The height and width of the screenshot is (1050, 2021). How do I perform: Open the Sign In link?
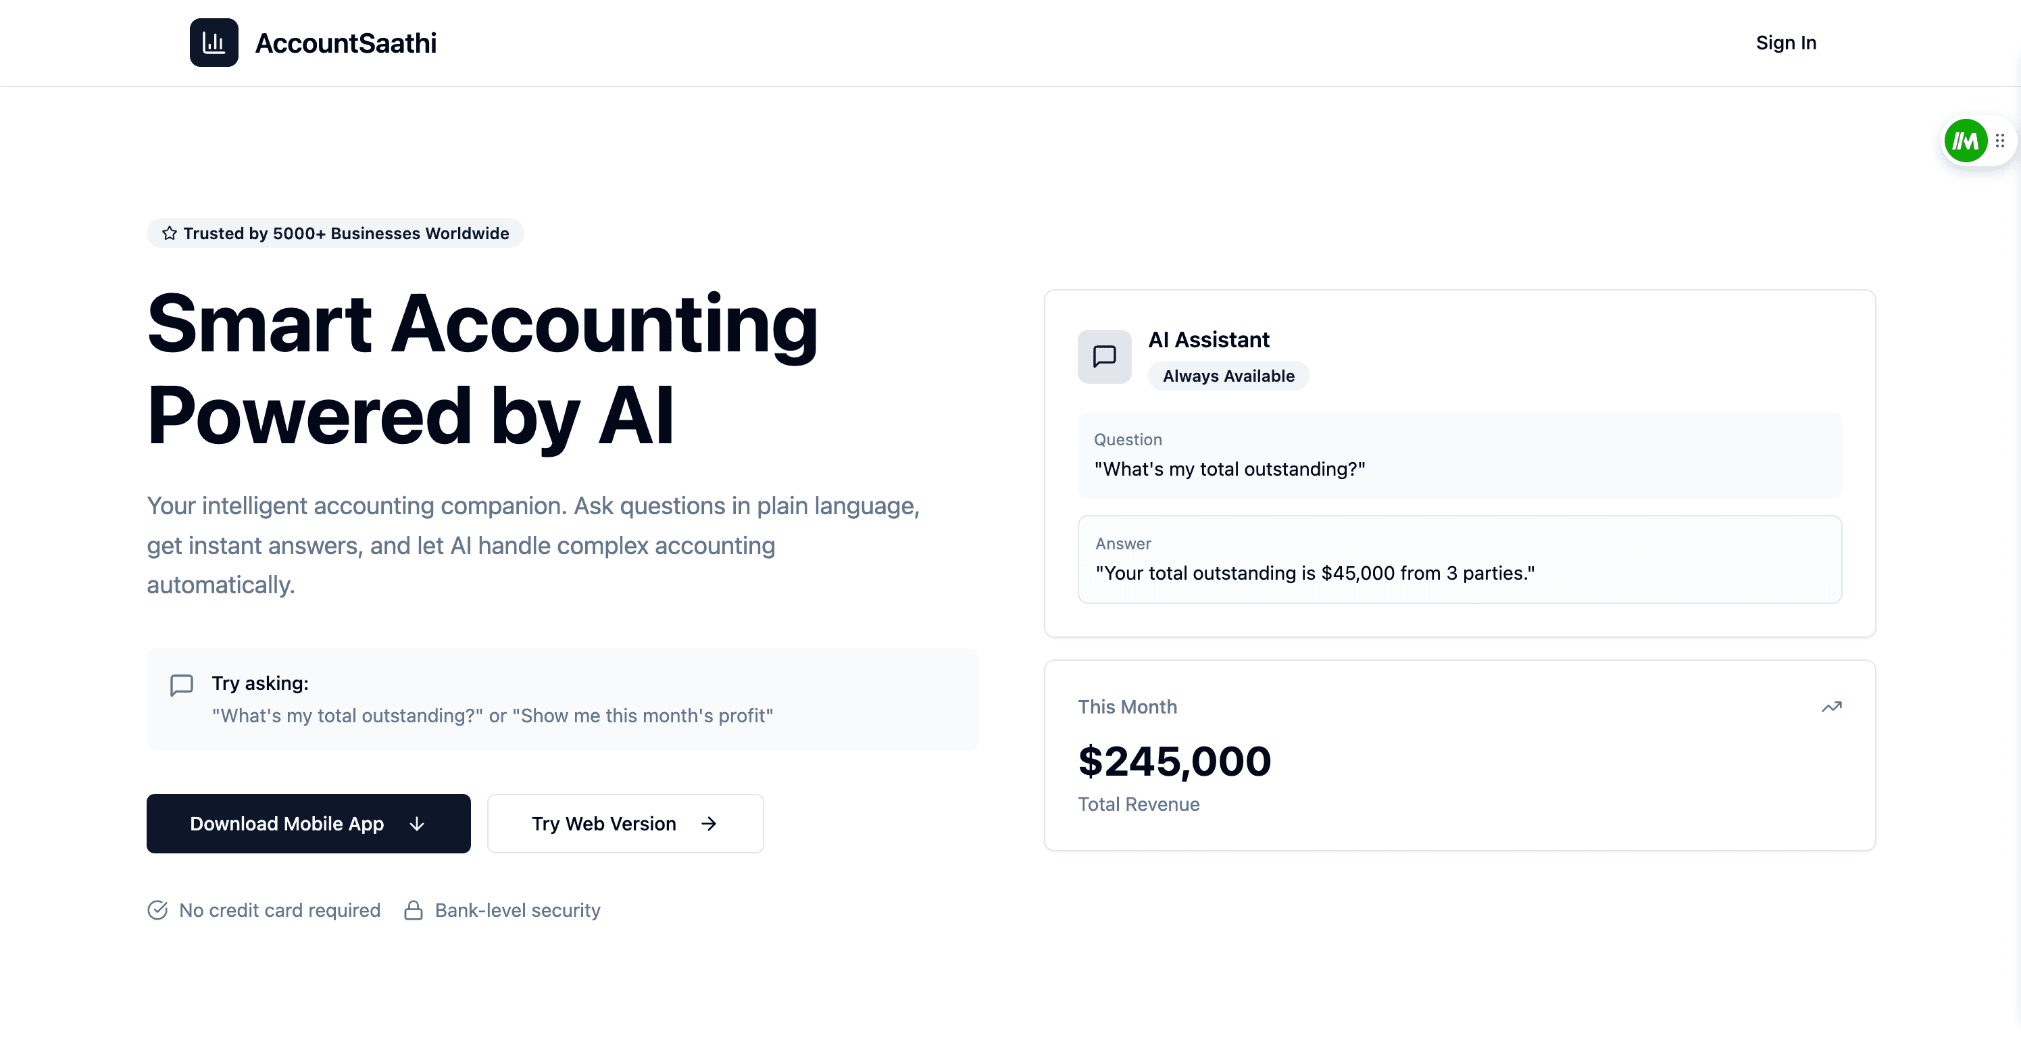click(1786, 43)
